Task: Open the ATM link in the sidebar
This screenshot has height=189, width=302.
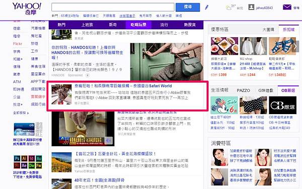Action: coord(17,82)
